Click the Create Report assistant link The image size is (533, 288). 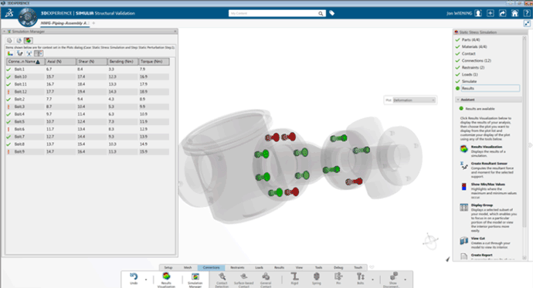[x=482, y=255]
